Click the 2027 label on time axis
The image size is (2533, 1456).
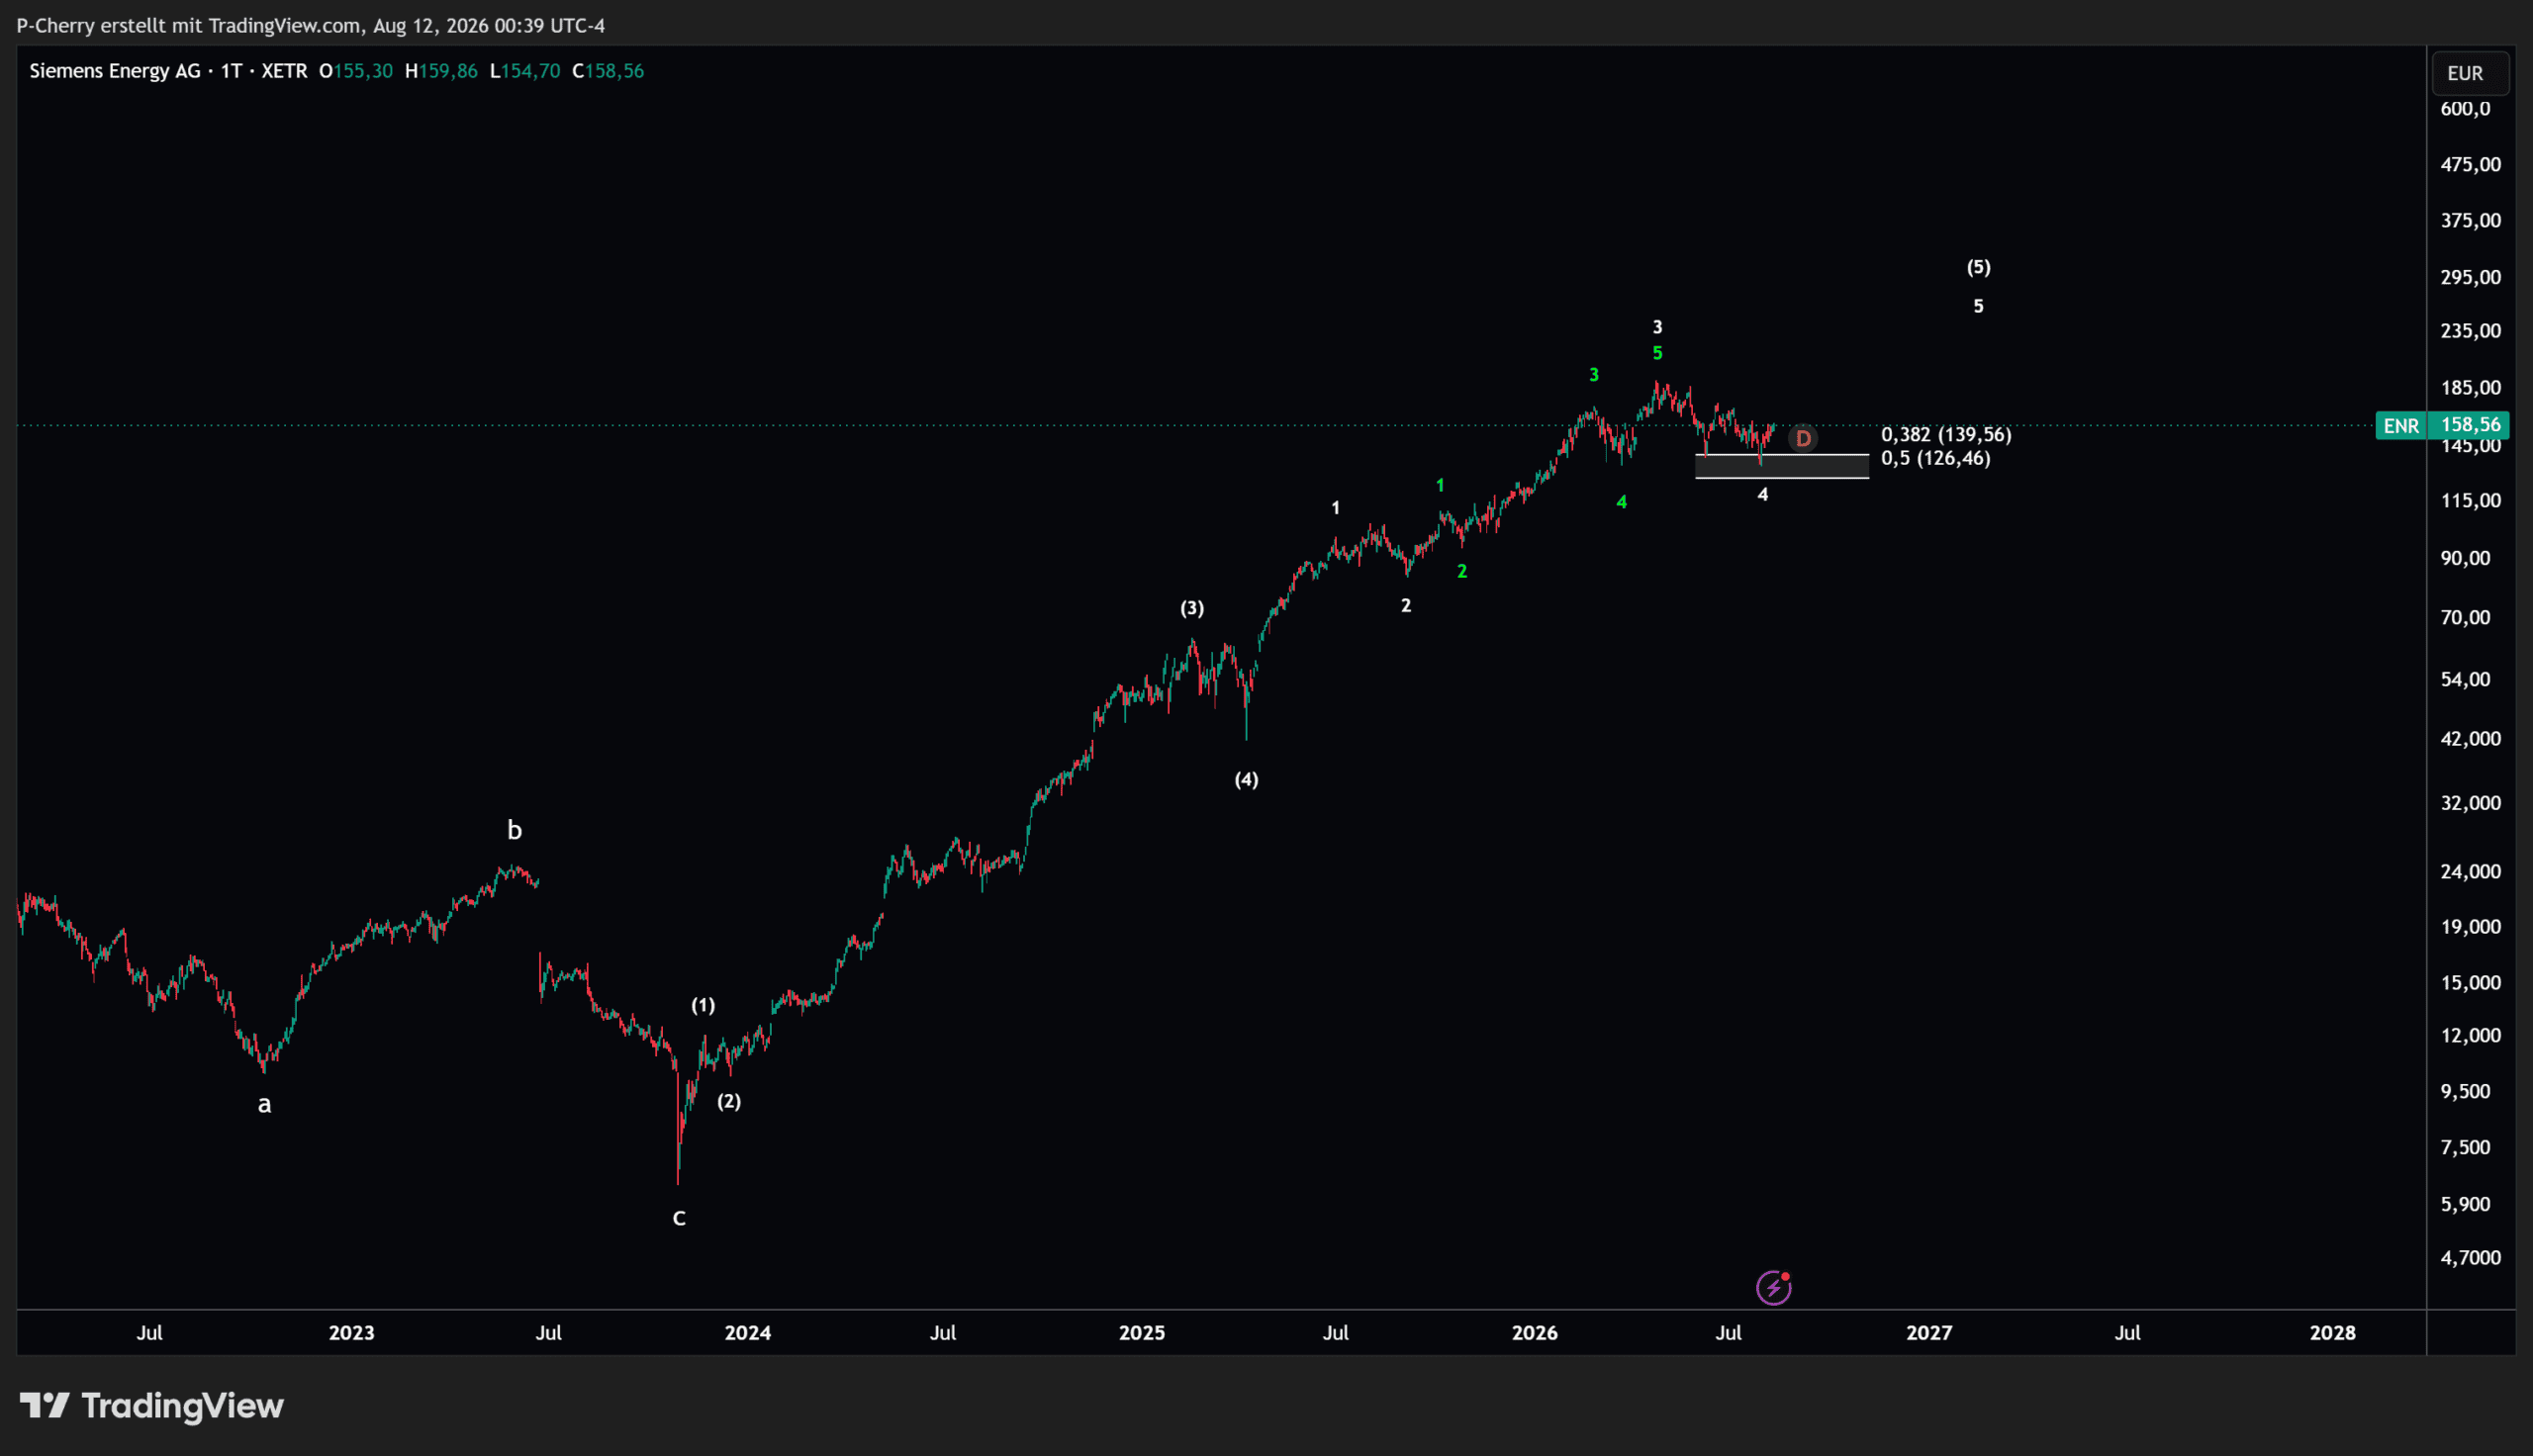click(x=1929, y=1333)
